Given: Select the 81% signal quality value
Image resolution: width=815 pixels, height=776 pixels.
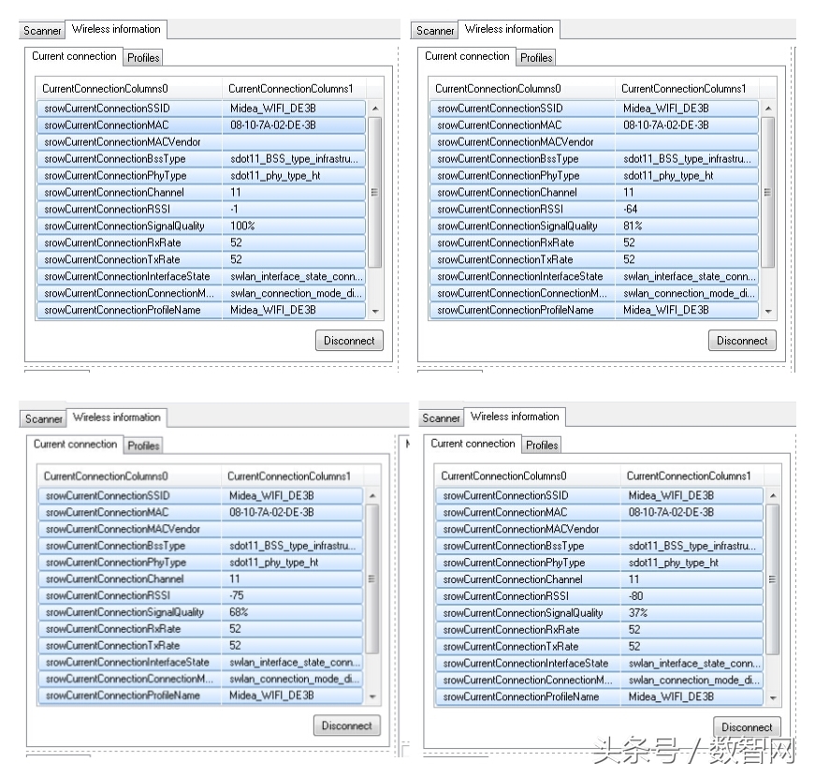Looking at the screenshot, I should click(633, 226).
